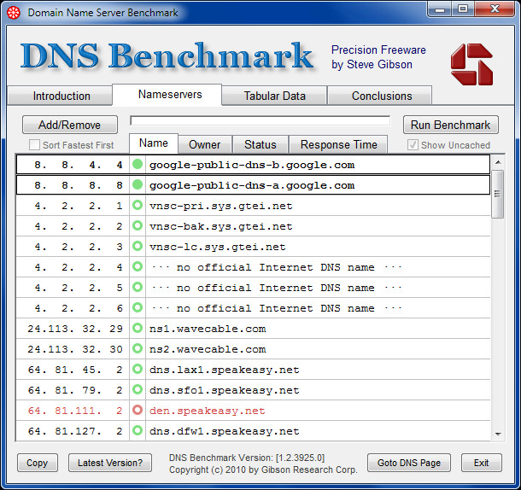Viewport: 521px width, 490px height.
Task: Click the Exit button
Action: (x=481, y=463)
